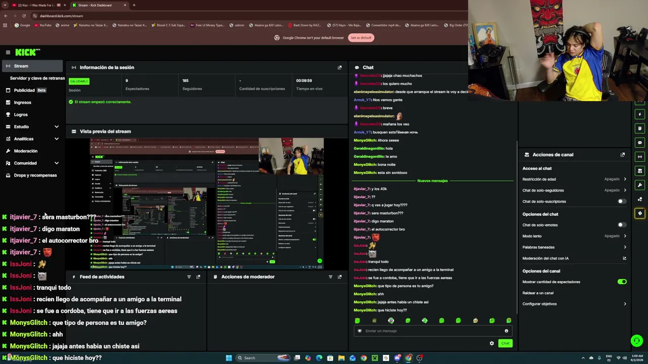The width and height of the screenshot is (648, 364).
Task: Pop out the Acciones de moderador panel
Action: point(340,277)
